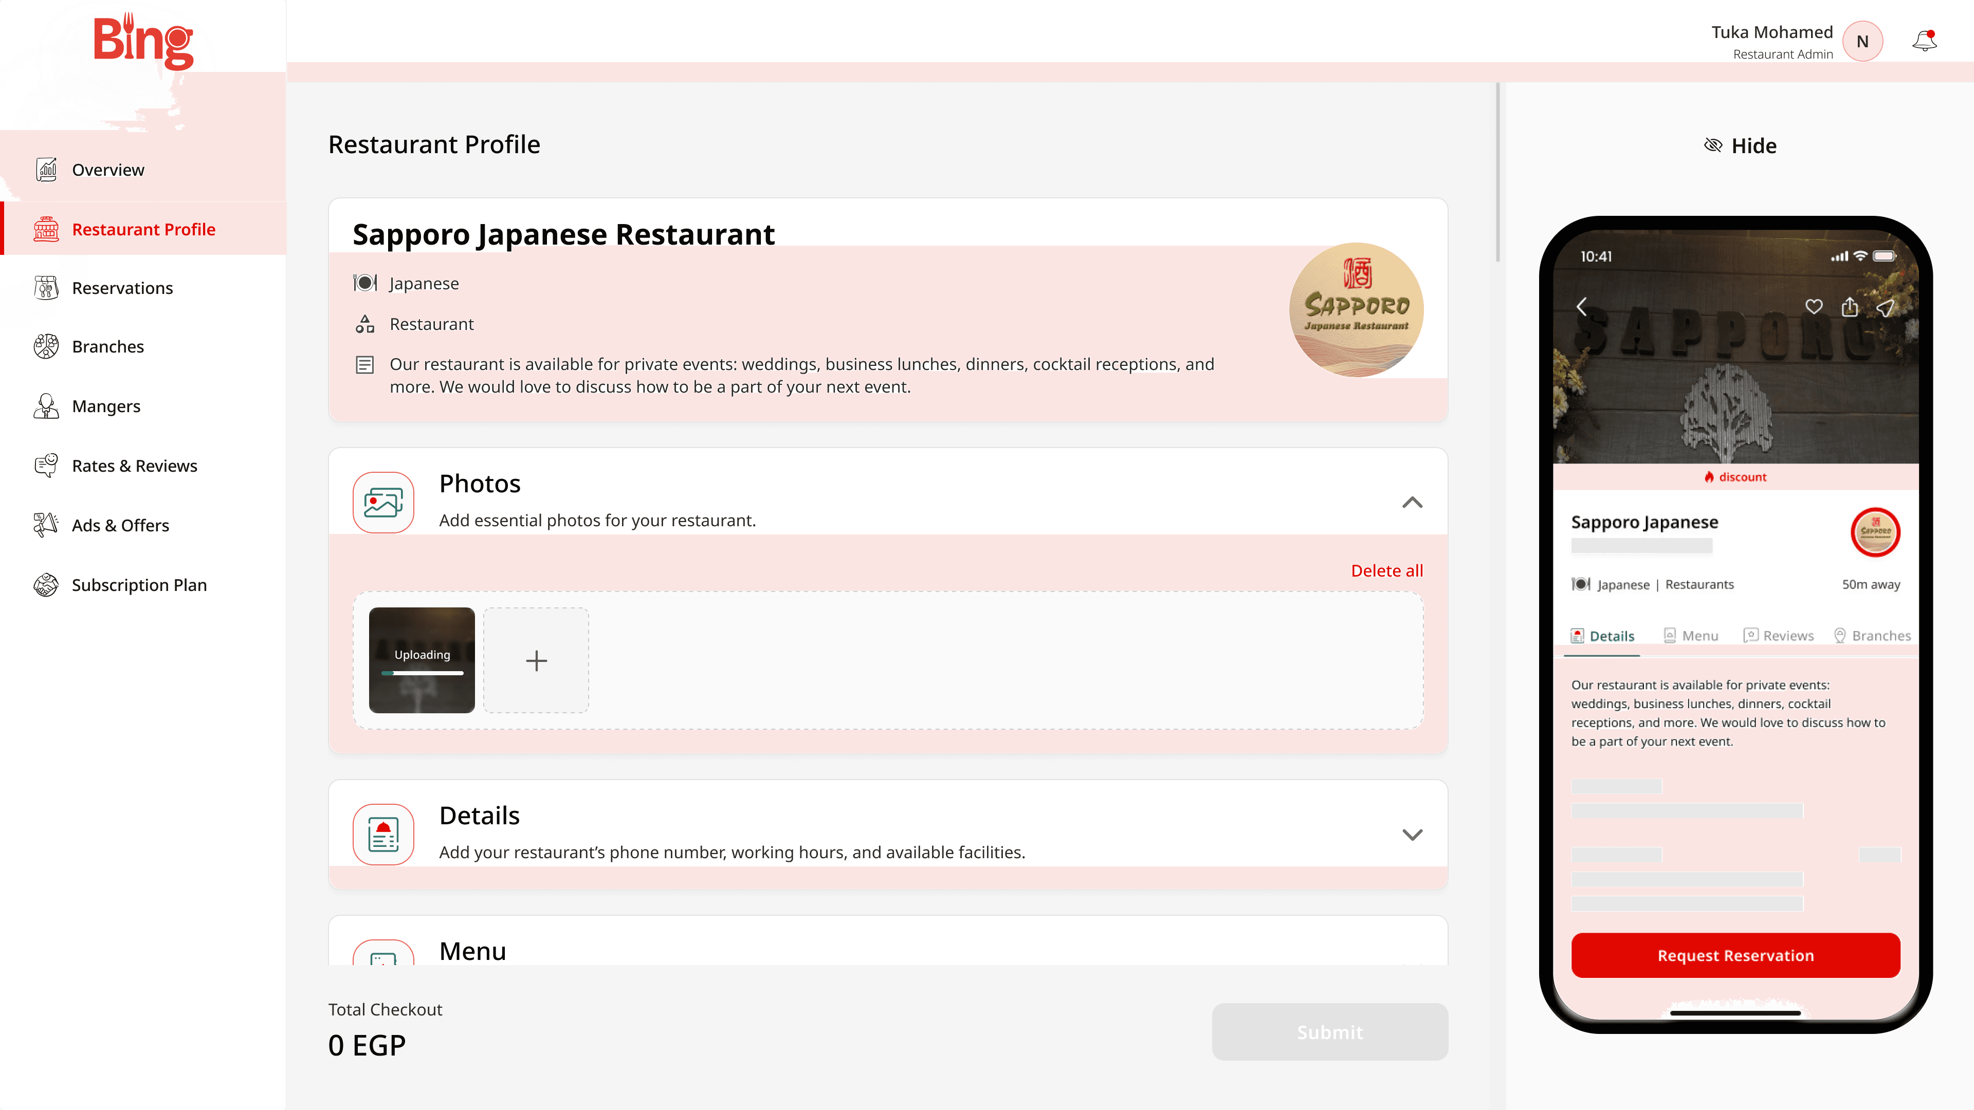The height and width of the screenshot is (1110, 1974).
Task: Click the Photos section icon
Action: coord(383,503)
